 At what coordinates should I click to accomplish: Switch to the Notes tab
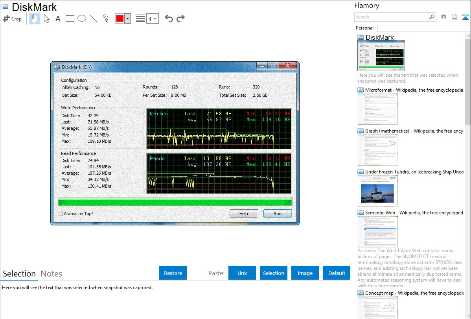coord(52,274)
